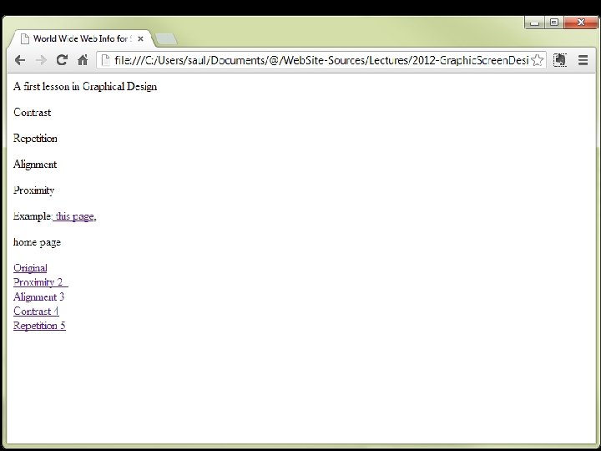
Task: Open the Proximity 2 link
Action: pos(41,282)
